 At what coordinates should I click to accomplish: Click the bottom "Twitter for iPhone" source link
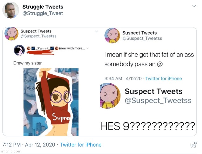click(x=81, y=144)
